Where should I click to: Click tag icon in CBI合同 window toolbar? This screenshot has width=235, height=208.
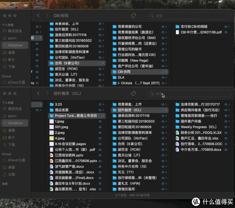click(x=133, y=16)
